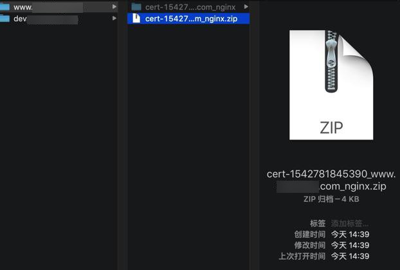The width and height of the screenshot is (400, 270).
Task: Click the zip file document icon
Action: tap(136, 19)
